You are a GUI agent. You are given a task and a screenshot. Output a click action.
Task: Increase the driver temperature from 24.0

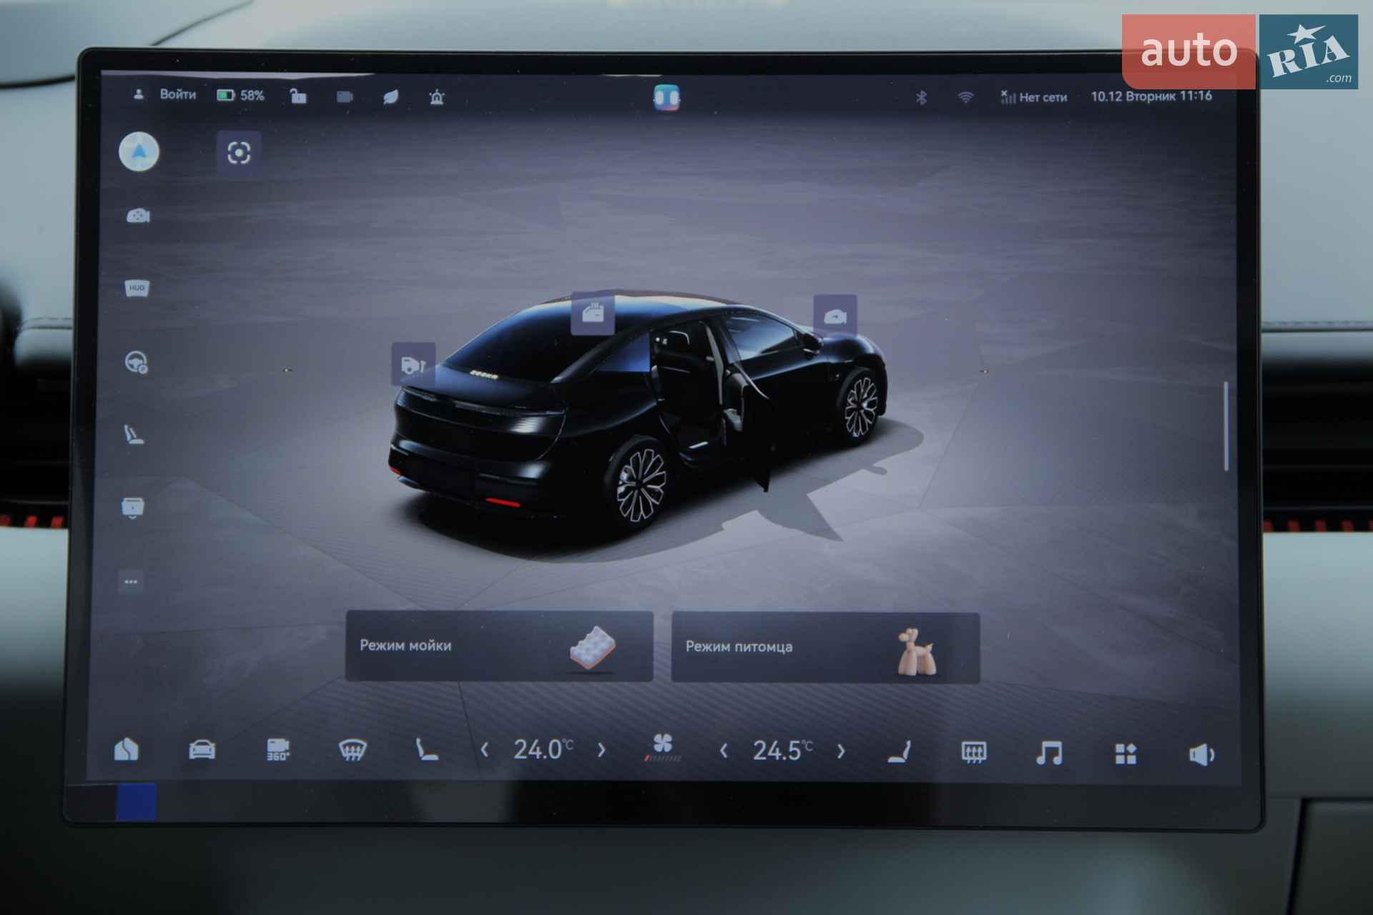(x=601, y=750)
